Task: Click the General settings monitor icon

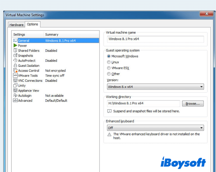Action: pos(15,40)
